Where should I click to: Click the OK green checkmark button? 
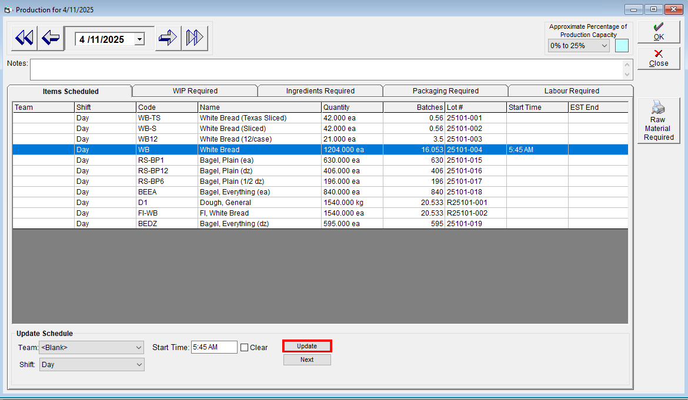point(658,32)
